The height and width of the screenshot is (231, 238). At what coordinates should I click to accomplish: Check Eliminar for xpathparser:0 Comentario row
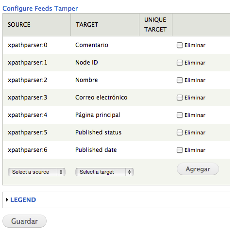[180, 45]
